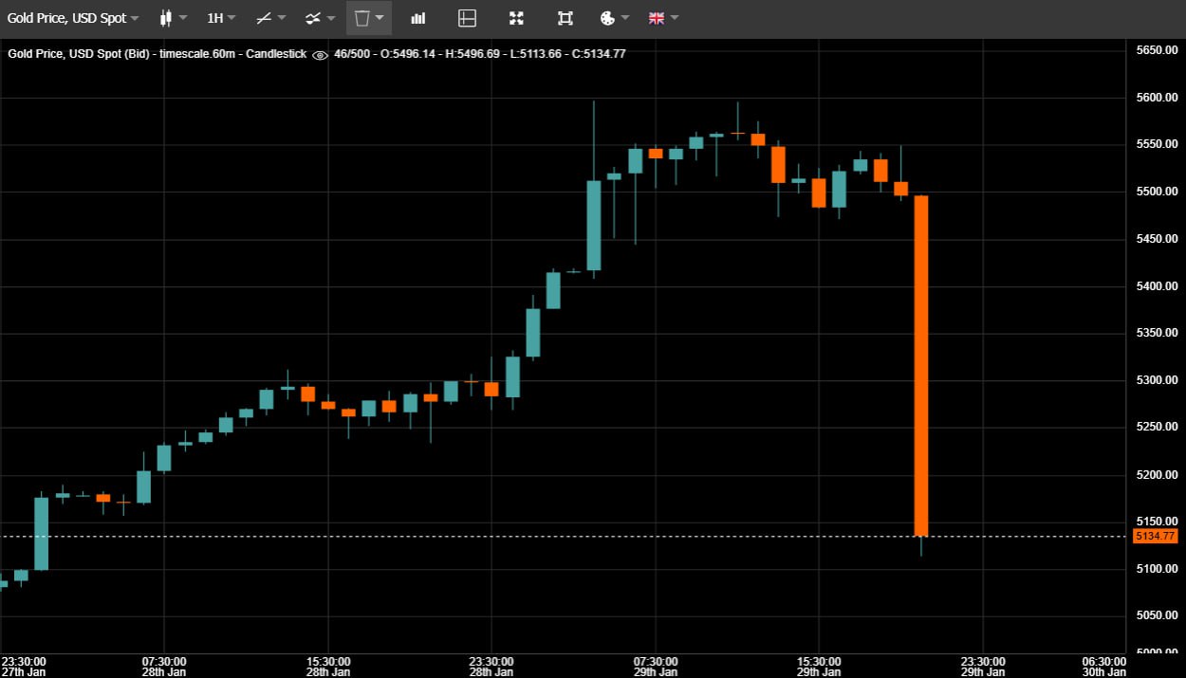Click the orange 5134.77 current price tag
The height and width of the screenshot is (678, 1186).
point(1155,537)
